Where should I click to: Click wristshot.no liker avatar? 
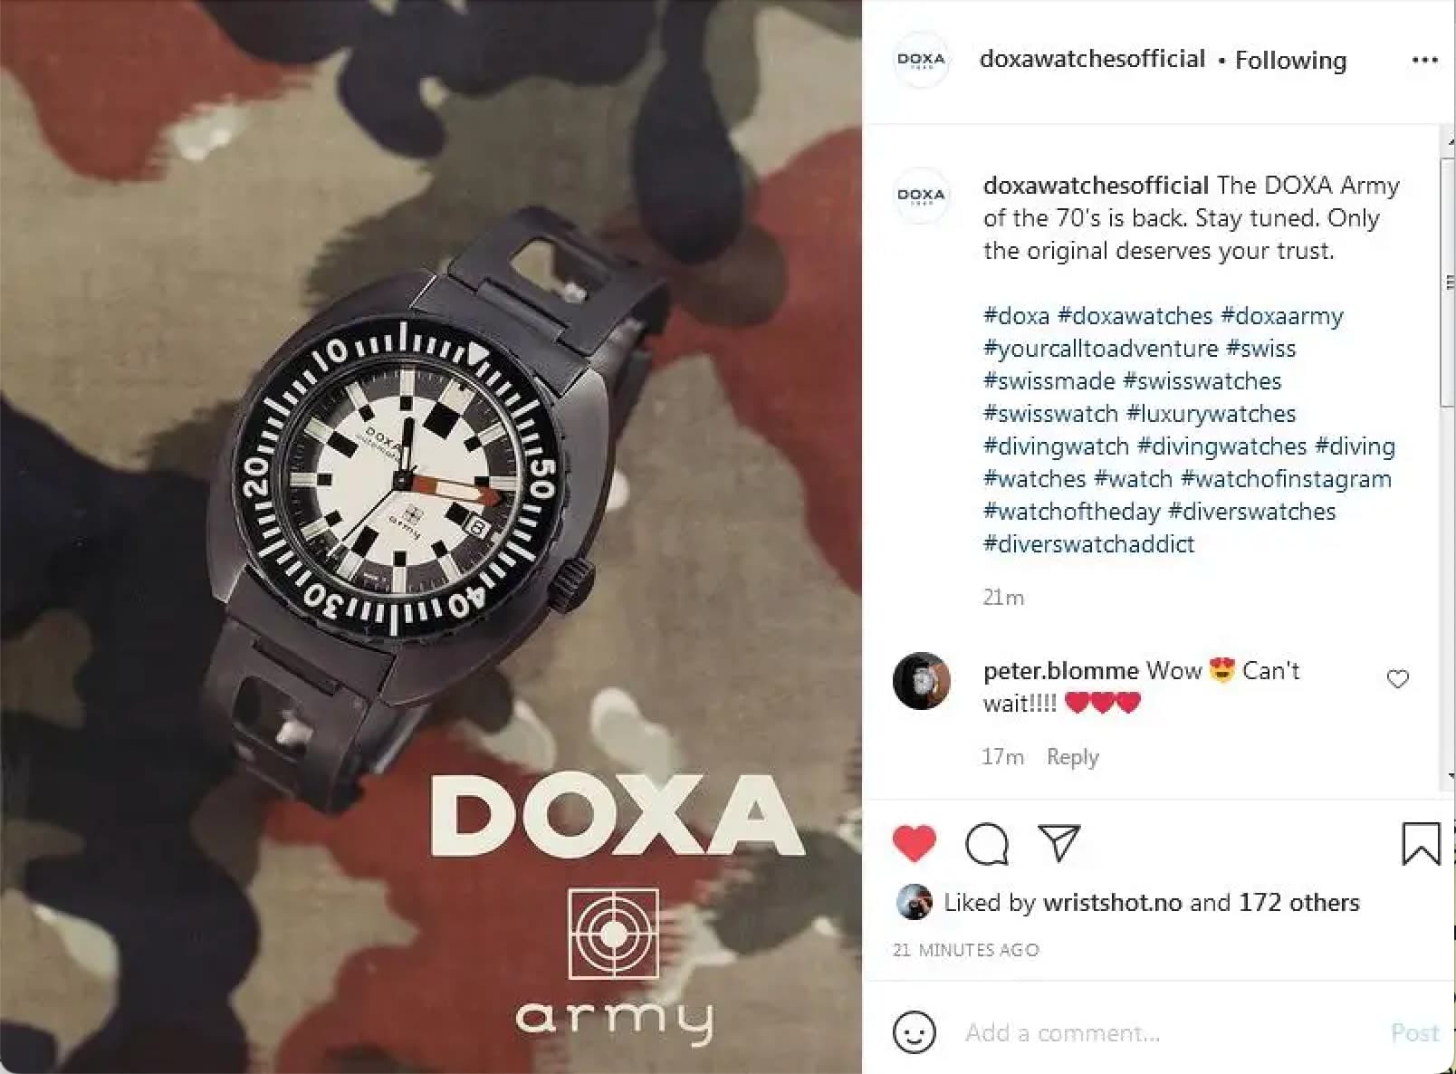point(914,902)
